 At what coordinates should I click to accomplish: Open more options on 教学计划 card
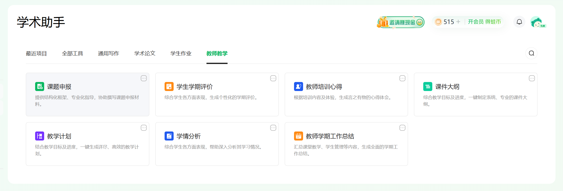pyautogui.click(x=144, y=128)
